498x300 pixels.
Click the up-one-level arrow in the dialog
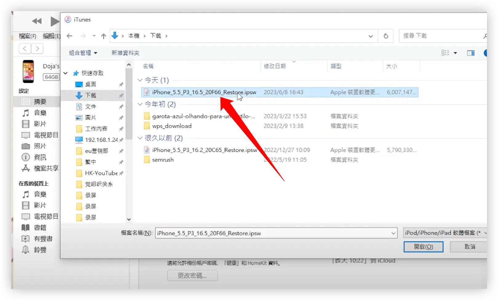click(x=103, y=36)
